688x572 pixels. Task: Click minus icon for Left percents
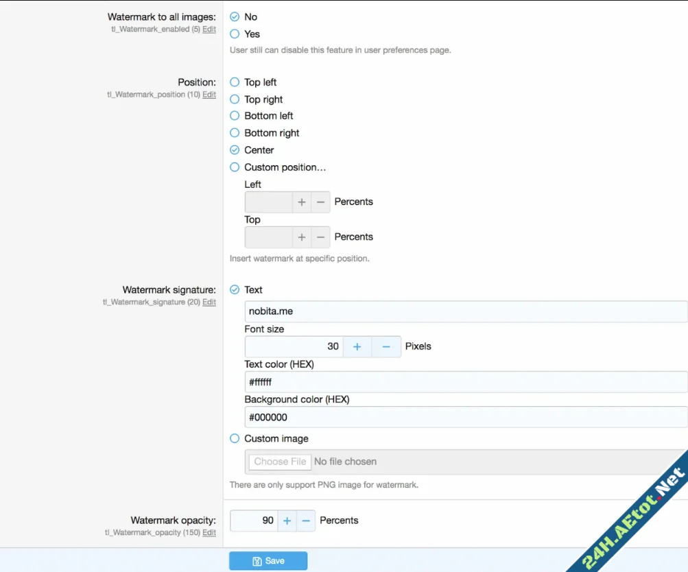320,202
